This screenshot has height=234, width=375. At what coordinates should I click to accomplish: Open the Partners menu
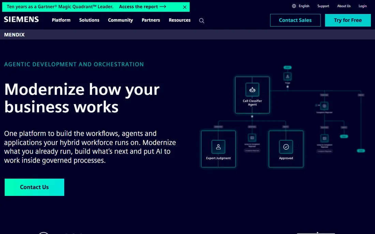tap(151, 20)
